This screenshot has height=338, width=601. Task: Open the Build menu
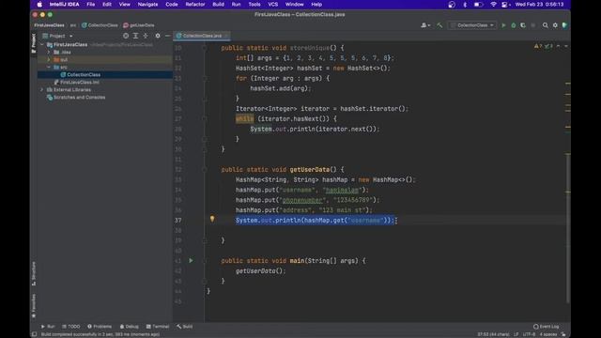click(218, 4)
